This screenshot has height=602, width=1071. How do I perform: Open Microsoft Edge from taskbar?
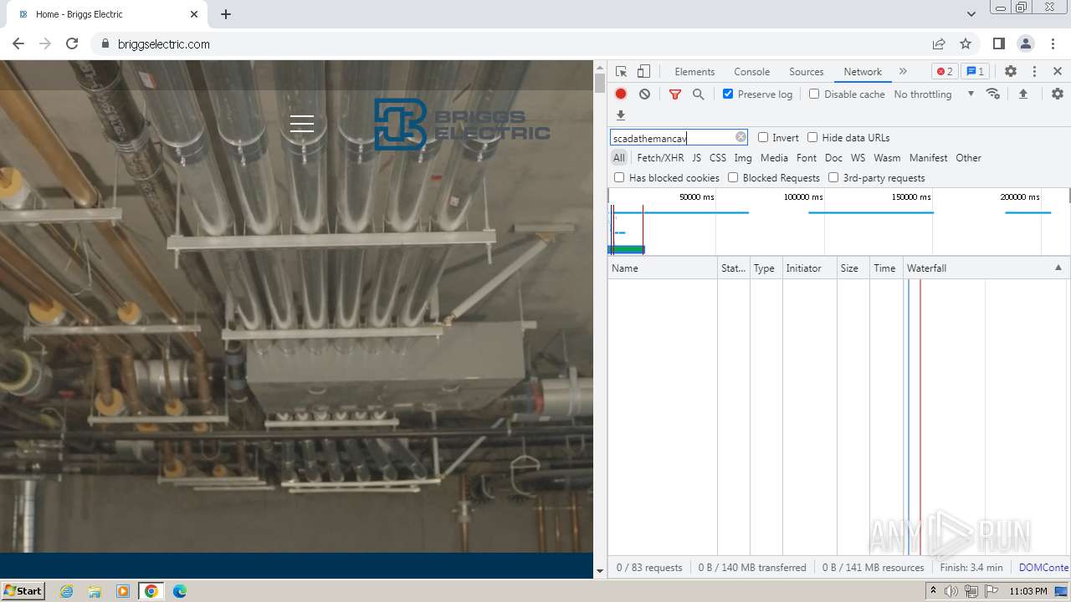179,591
